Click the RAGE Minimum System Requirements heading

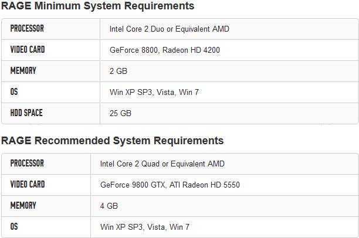pyautogui.click(x=98, y=6)
